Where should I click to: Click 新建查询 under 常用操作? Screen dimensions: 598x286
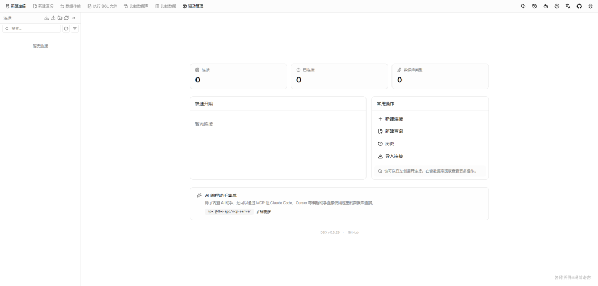coord(390,132)
